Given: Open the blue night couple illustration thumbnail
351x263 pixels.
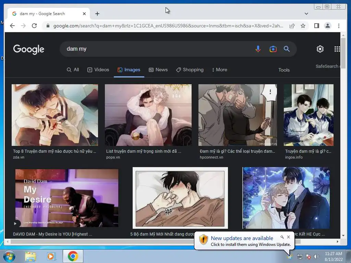Looking at the screenshot, I should point(286,198).
